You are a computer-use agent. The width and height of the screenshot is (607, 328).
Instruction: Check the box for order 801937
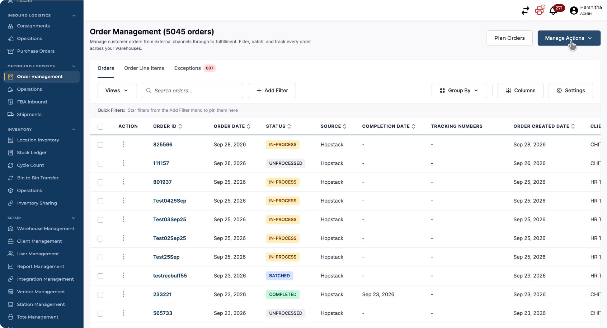click(100, 182)
